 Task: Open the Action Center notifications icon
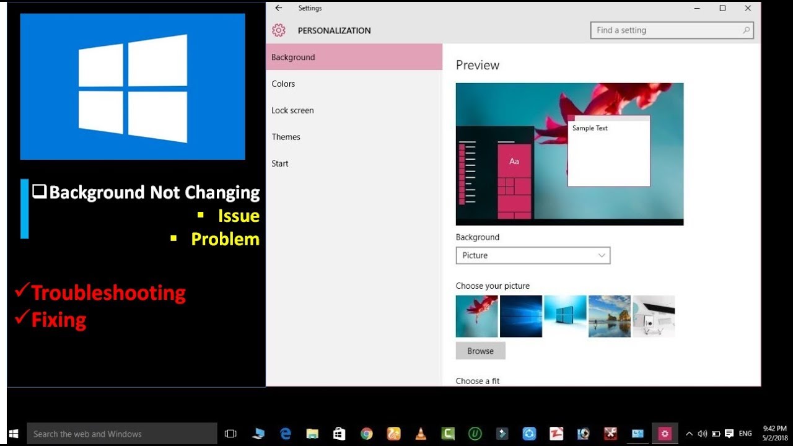(x=729, y=434)
